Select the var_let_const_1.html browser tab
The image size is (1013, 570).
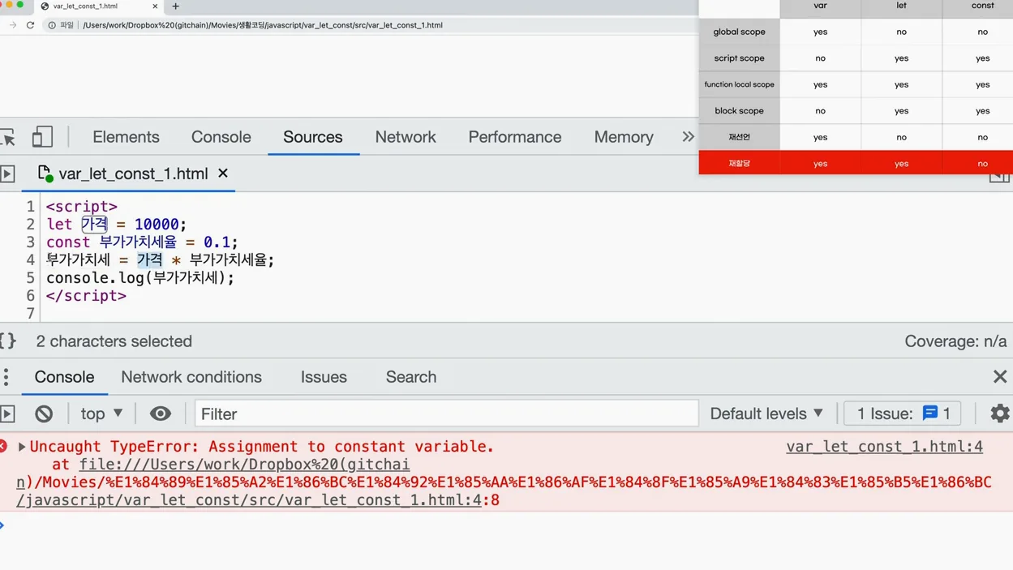point(100,6)
